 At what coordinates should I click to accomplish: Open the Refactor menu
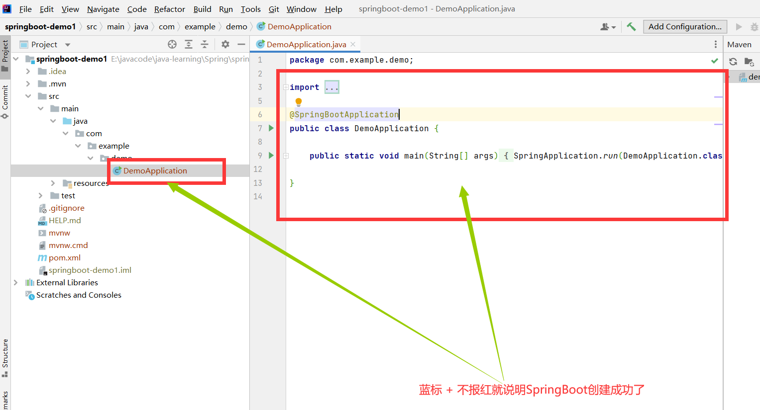click(x=170, y=9)
